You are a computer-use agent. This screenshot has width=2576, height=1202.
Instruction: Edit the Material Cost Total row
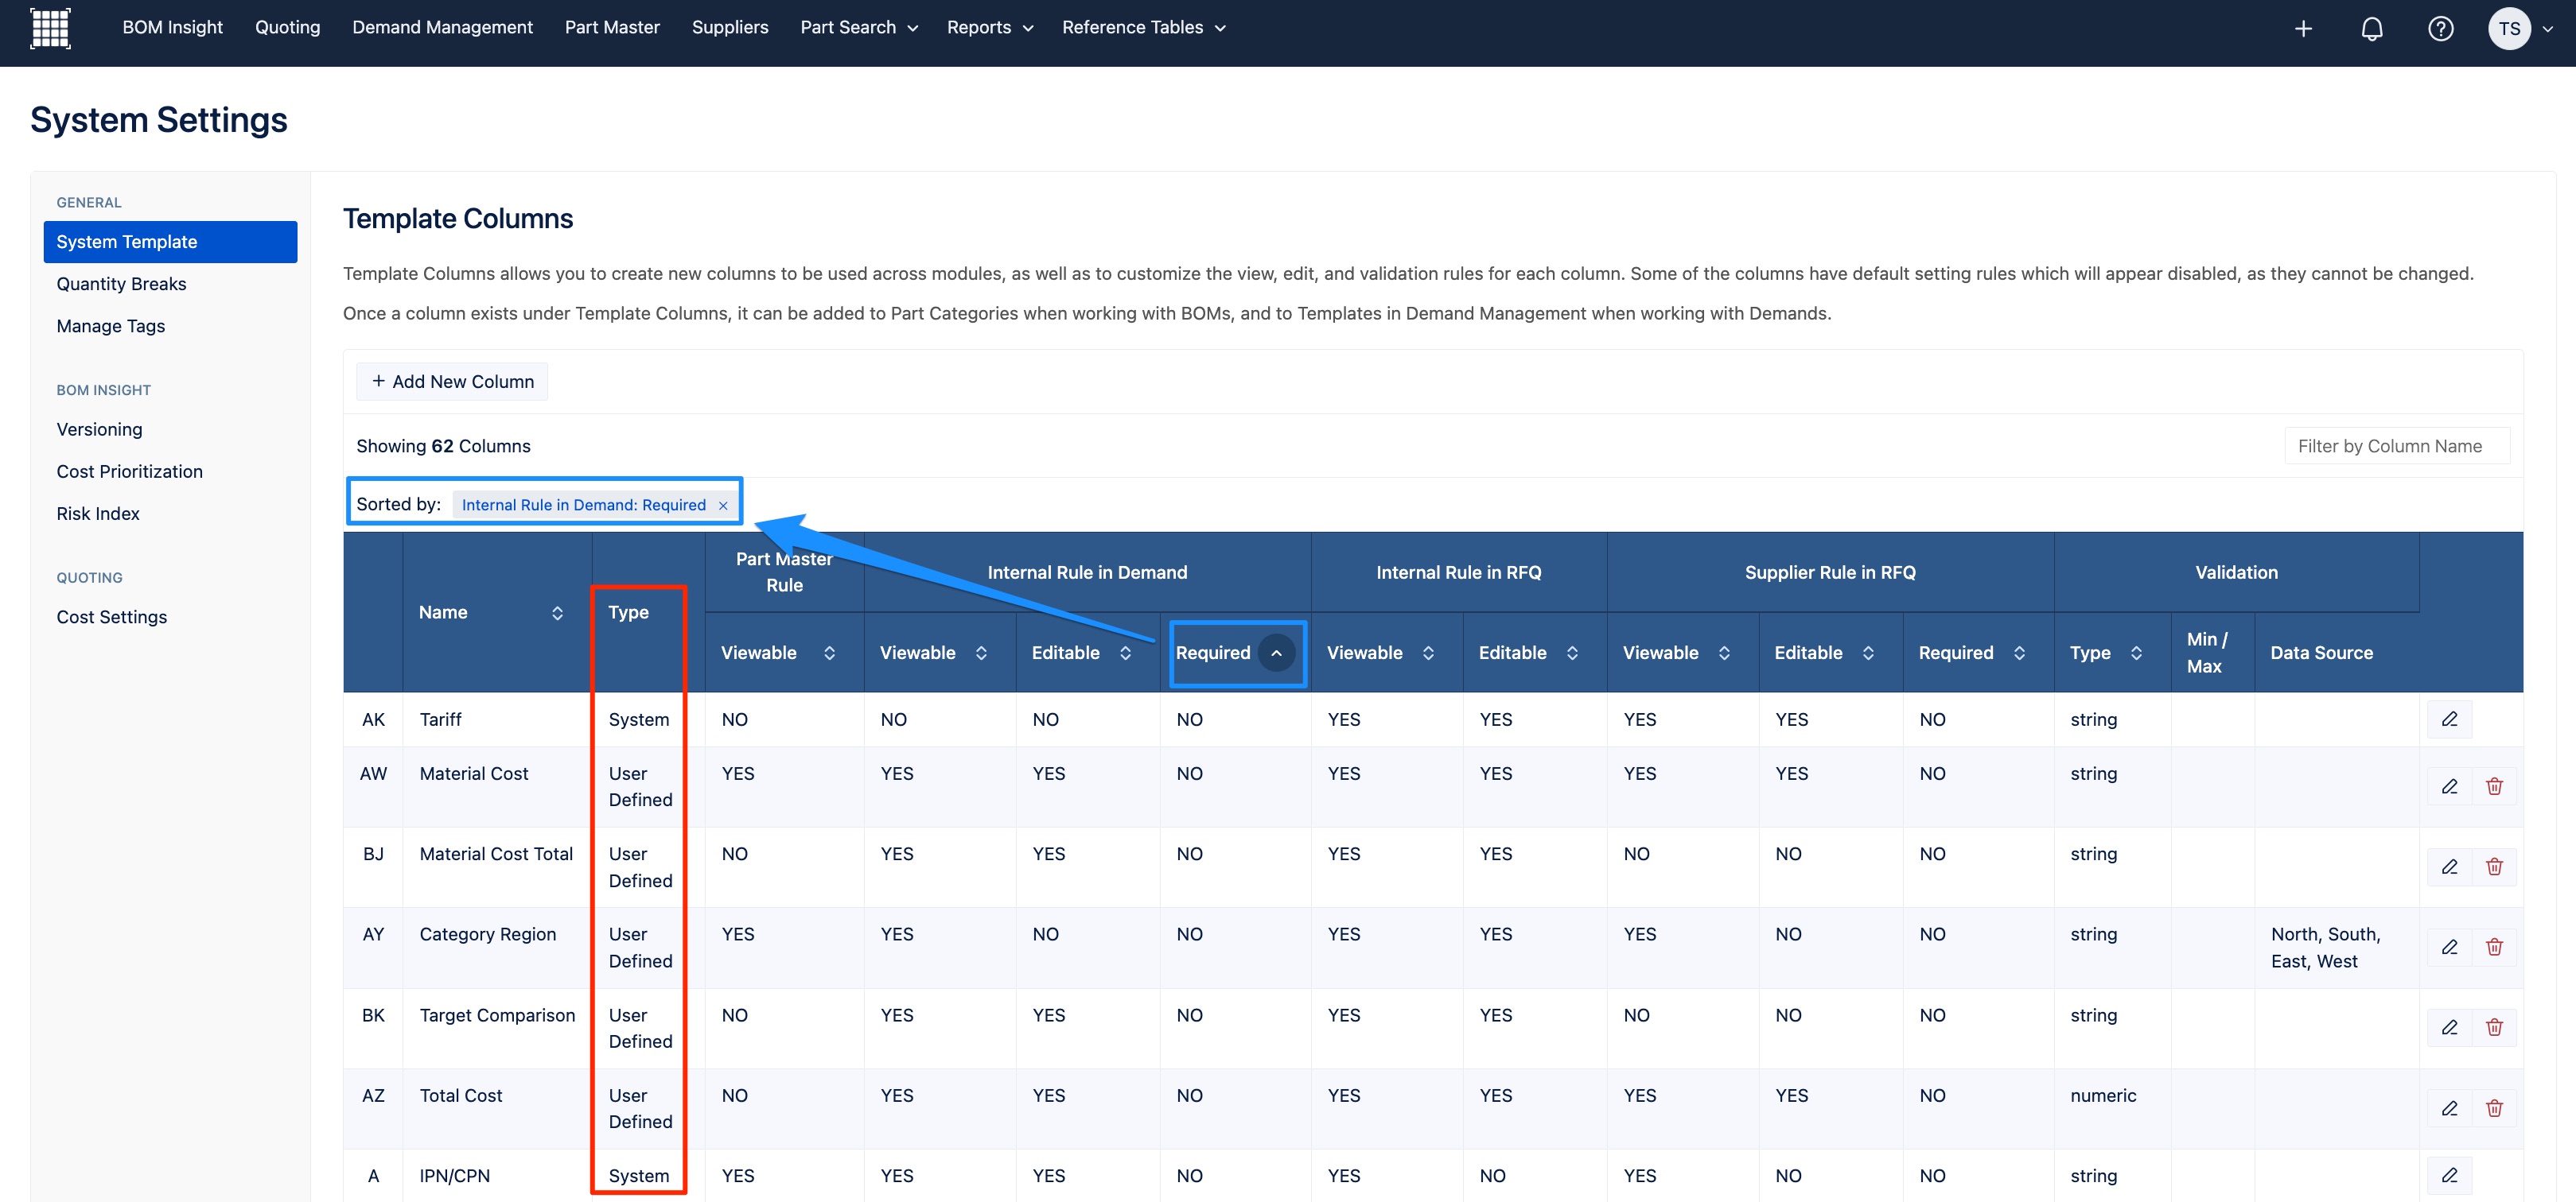tap(2449, 867)
